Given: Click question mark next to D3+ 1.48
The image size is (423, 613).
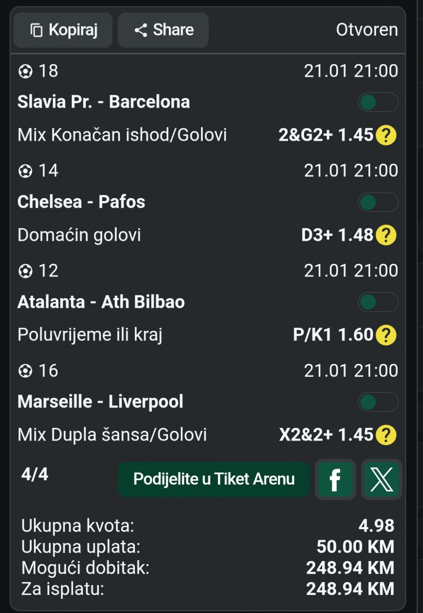Looking at the screenshot, I should pos(386,235).
